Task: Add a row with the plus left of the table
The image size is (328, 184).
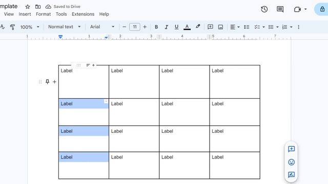Action: [x=55, y=82]
